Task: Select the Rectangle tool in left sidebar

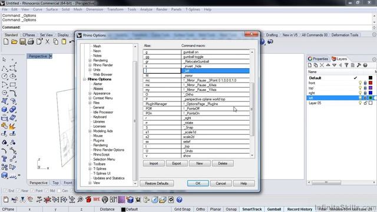Action: pos(12,85)
